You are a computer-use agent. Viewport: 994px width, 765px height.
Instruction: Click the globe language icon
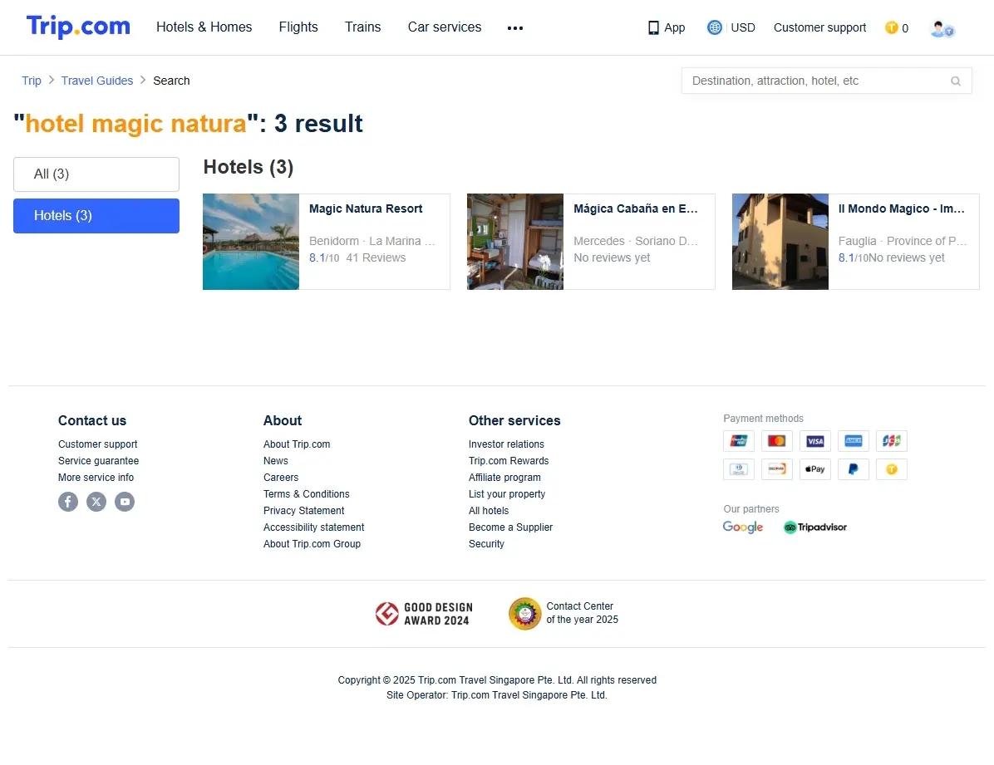(x=715, y=27)
